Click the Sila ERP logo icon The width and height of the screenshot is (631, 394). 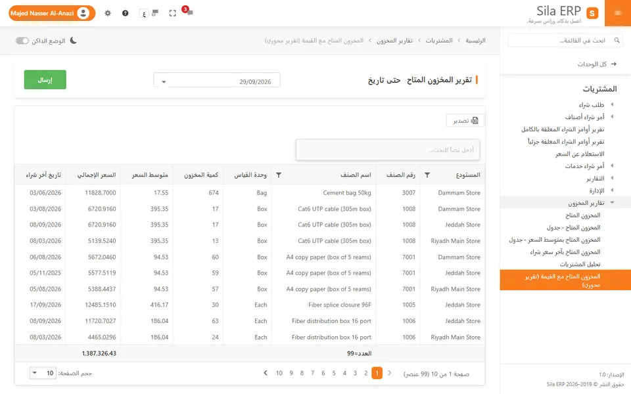[592, 13]
